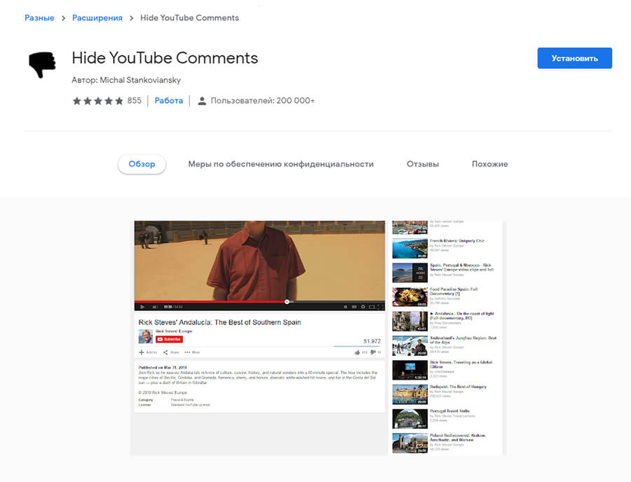Click the Разные breadcrumb link
The height and width of the screenshot is (482, 631).
[39, 18]
